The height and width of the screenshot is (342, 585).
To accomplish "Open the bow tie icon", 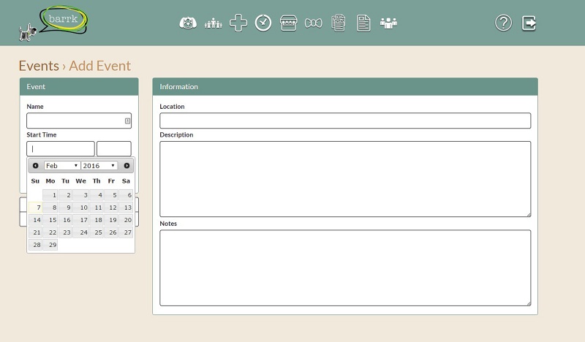I will pyautogui.click(x=314, y=23).
